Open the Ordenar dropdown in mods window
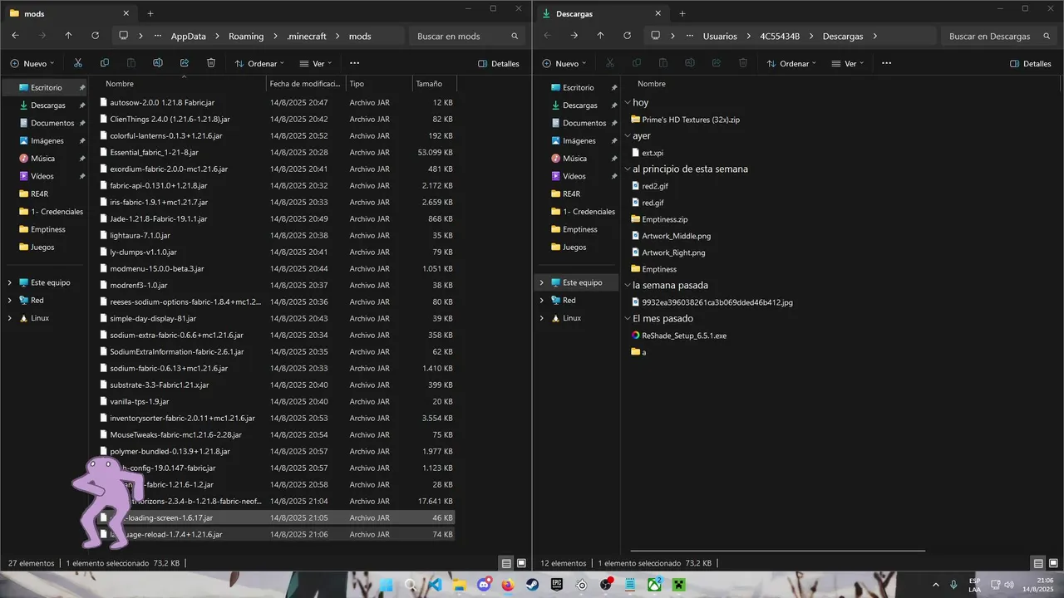This screenshot has height=598, width=1064. (x=259, y=63)
